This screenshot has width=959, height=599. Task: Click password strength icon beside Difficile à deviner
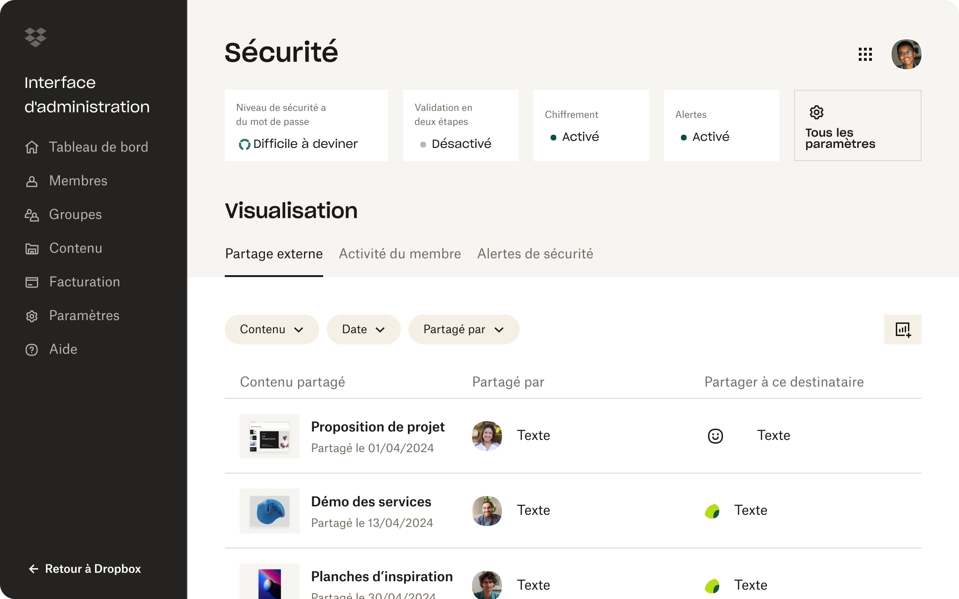tap(244, 145)
